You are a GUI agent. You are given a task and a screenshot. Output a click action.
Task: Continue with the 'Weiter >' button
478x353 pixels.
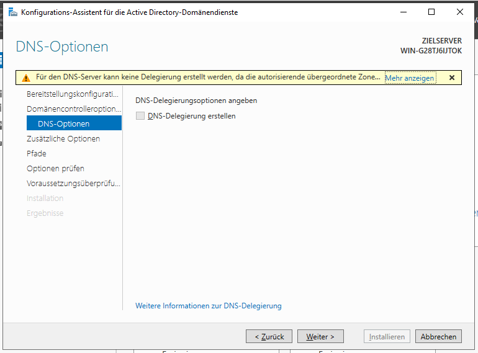(x=320, y=337)
